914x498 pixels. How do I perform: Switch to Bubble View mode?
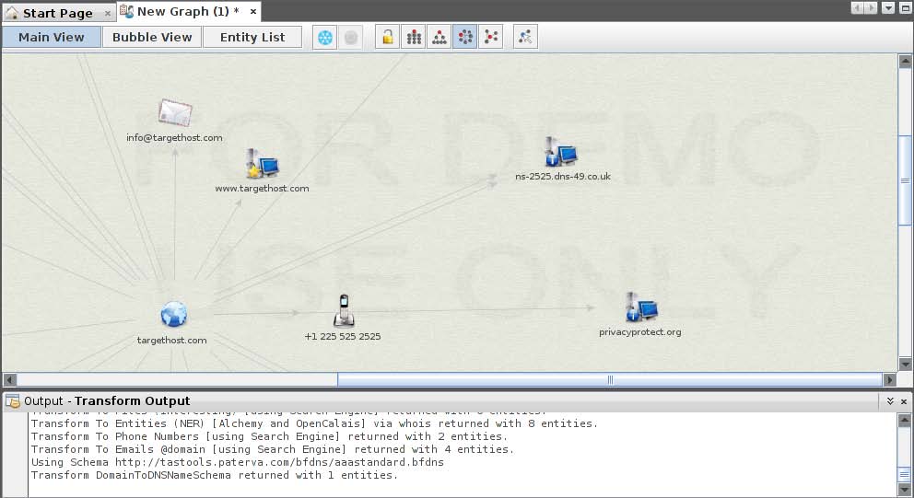coord(152,38)
